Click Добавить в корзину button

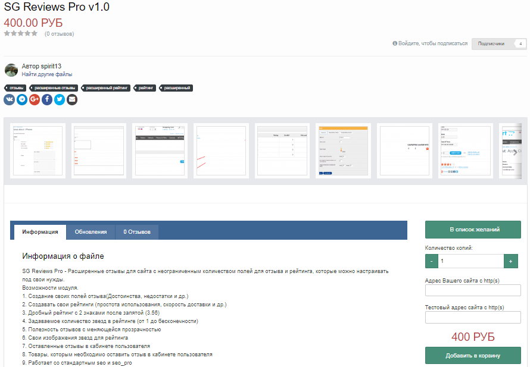tap(473, 356)
